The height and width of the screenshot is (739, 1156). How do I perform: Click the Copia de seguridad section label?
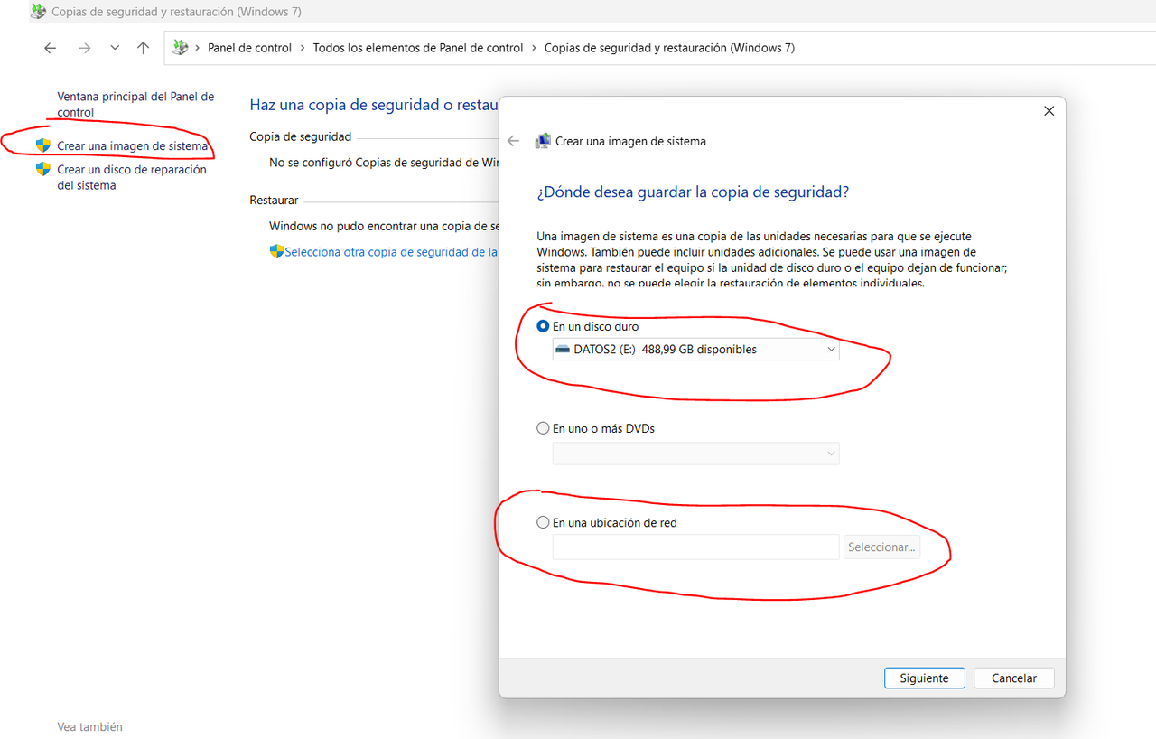coord(300,136)
